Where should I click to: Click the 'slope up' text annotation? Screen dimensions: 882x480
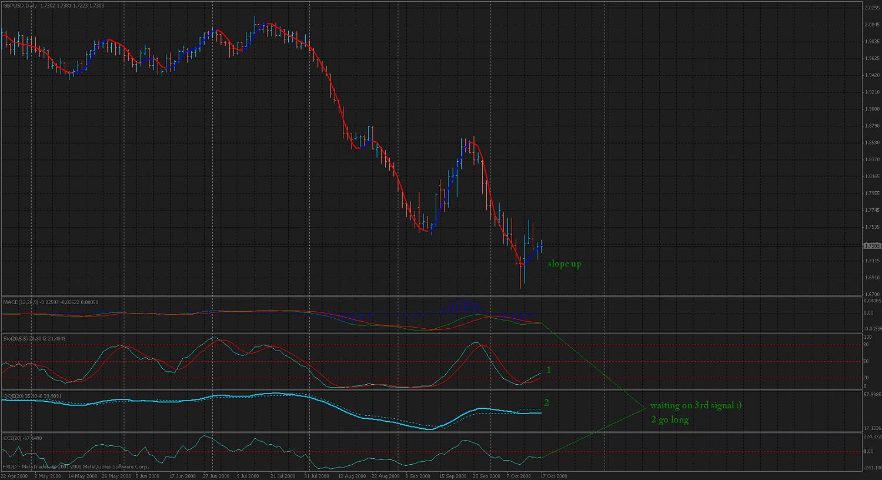(564, 264)
